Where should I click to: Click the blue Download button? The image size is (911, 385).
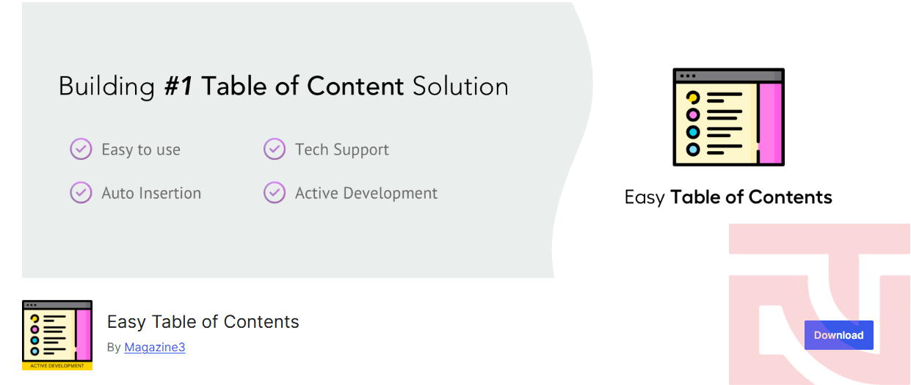point(838,335)
